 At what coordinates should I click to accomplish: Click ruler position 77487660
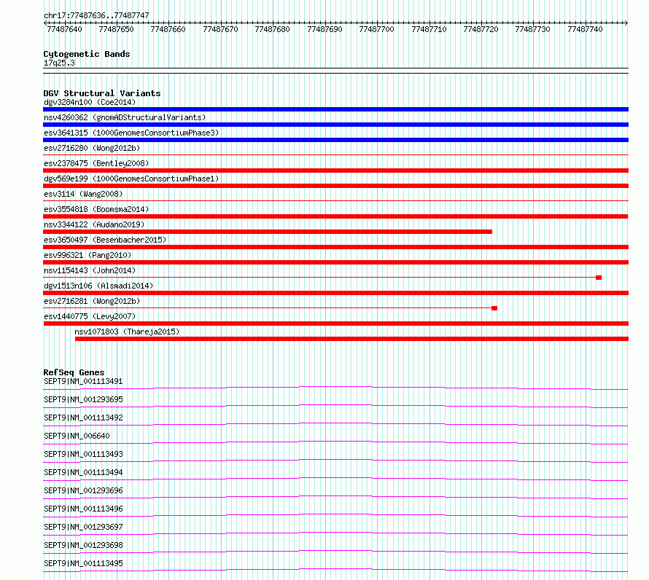coord(168,29)
